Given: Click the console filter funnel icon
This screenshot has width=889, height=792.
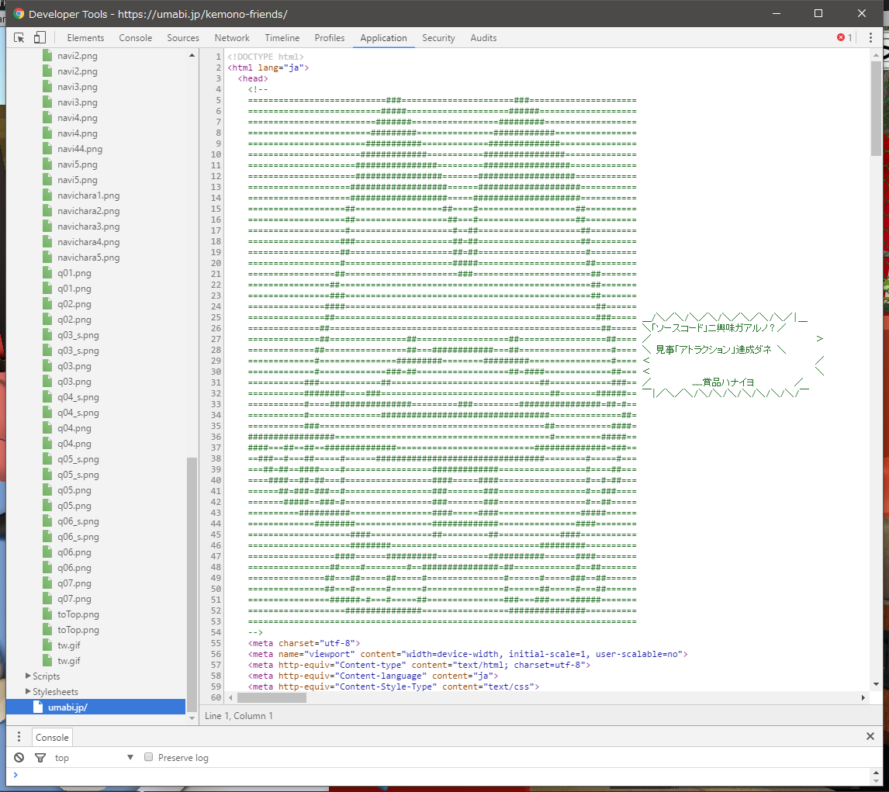Looking at the screenshot, I should point(40,758).
